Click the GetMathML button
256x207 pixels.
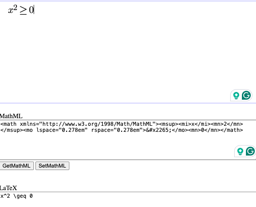[x=17, y=166]
